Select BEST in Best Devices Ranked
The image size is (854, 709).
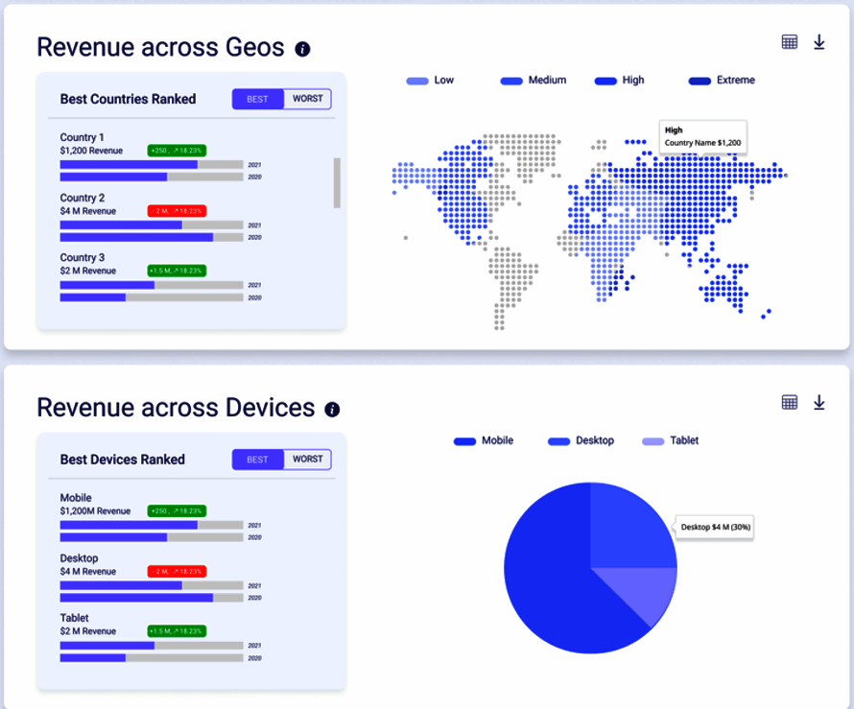click(x=257, y=460)
